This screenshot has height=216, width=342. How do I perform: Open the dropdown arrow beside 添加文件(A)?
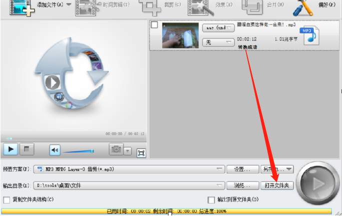(68, 4)
